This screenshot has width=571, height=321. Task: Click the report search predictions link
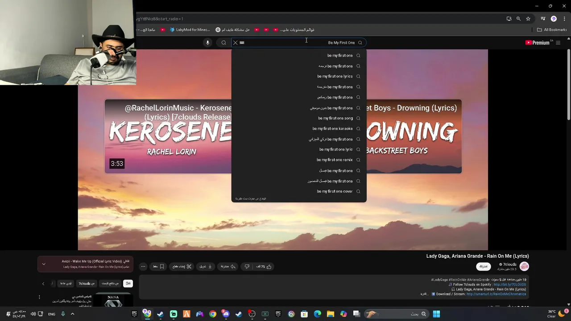(x=251, y=198)
